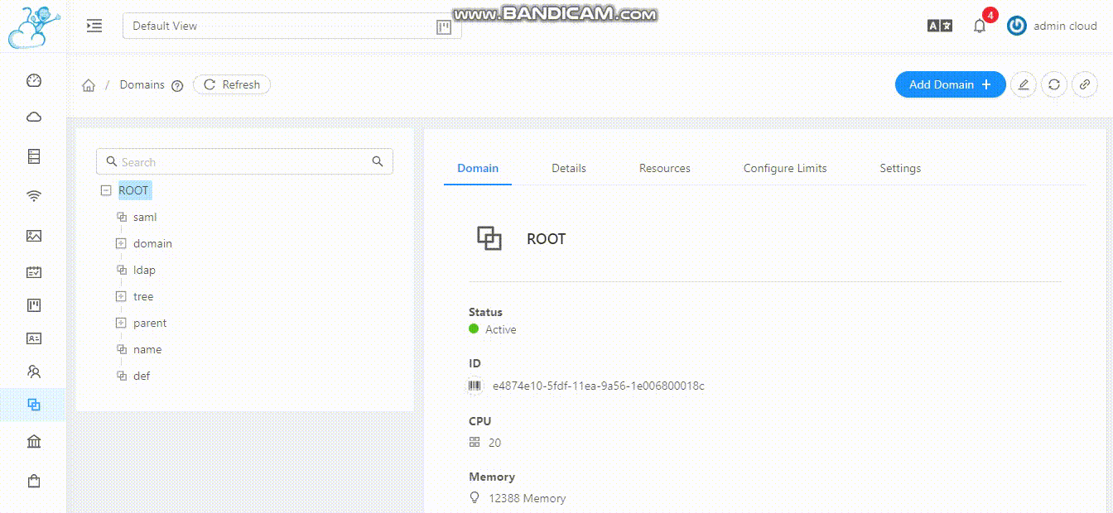This screenshot has width=1113, height=513.
Task: Open the Dashboard sidebar icon
Action: point(34,80)
